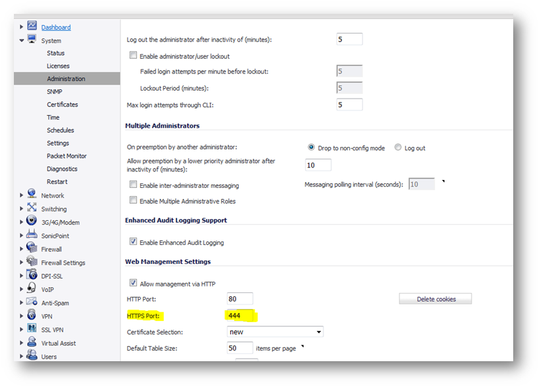This screenshot has width=541, height=389.
Task: Click the Users icon
Action: 32,355
